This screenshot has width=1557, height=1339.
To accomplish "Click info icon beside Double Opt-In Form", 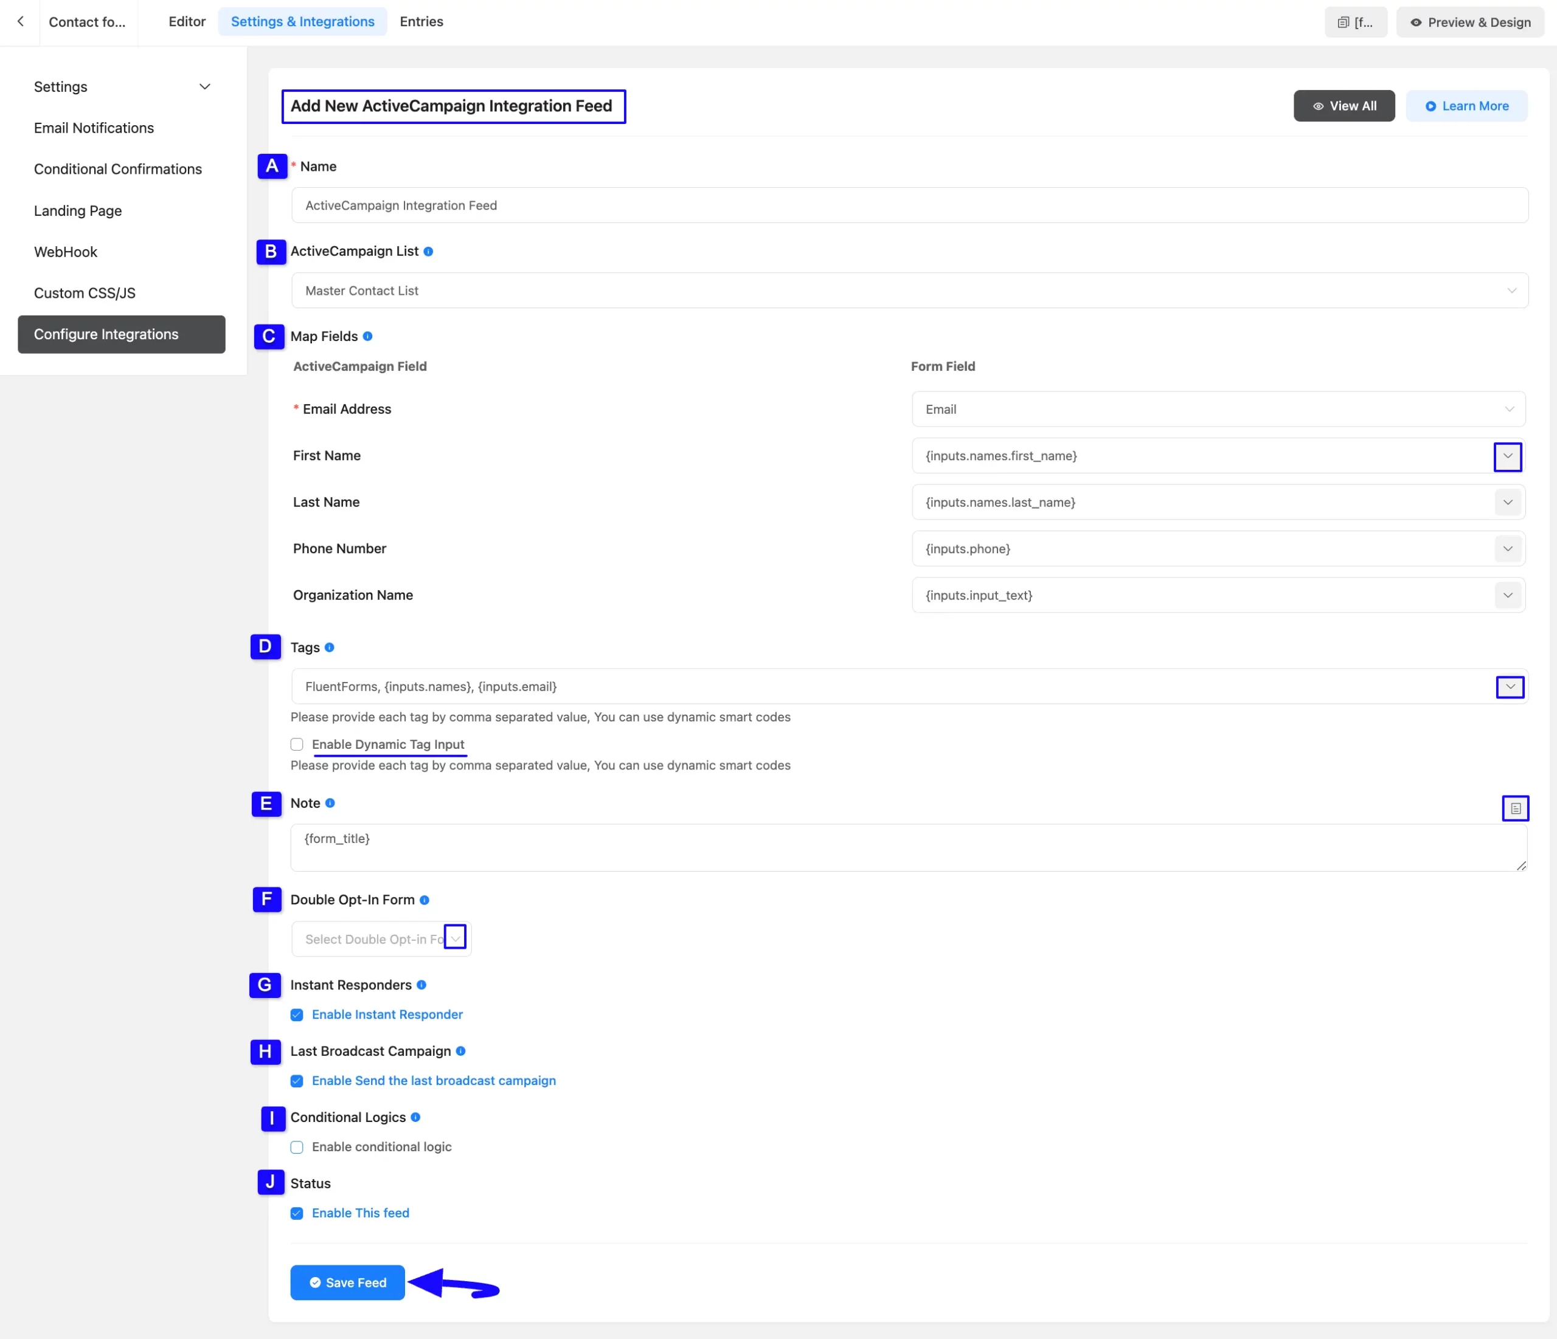I will point(425,900).
